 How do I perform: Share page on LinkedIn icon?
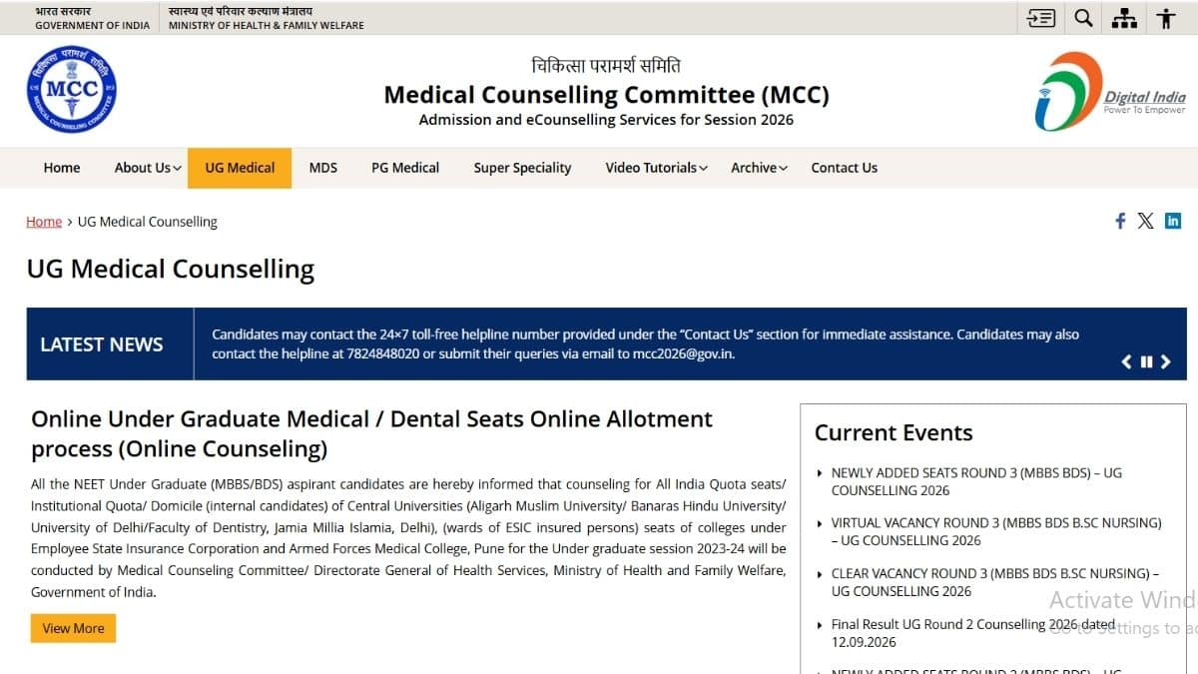tap(1173, 221)
